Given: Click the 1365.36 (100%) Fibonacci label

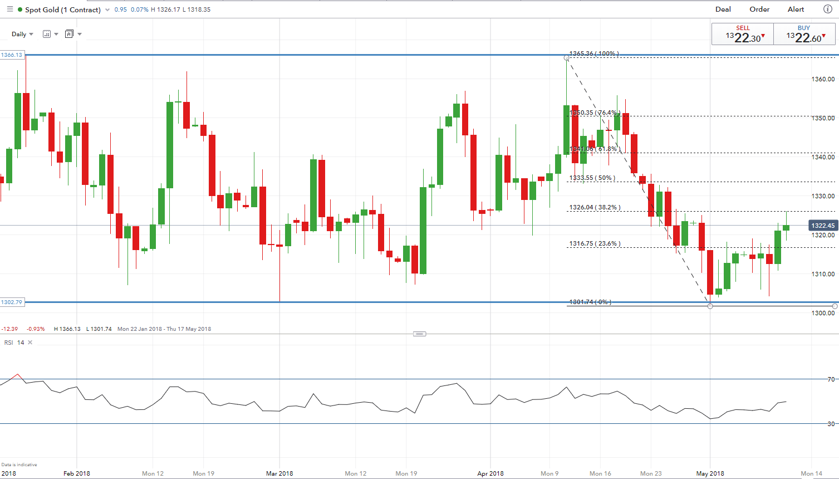Looking at the screenshot, I should pos(594,53).
